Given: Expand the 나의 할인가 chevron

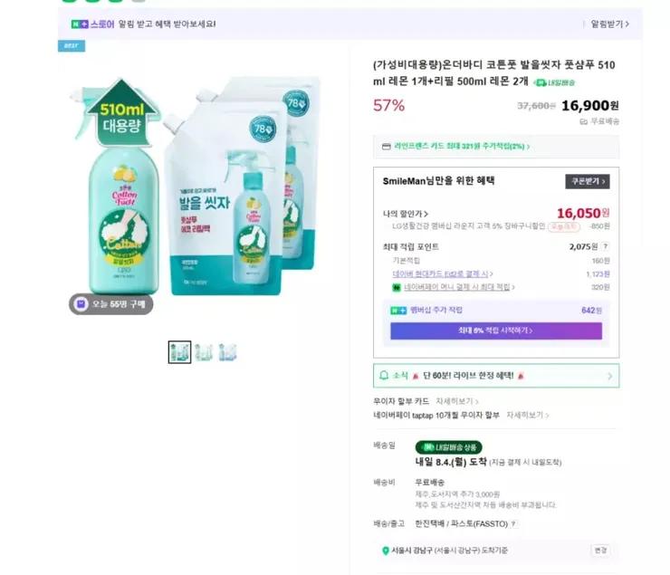Looking at the screenshot, I should tap(426, 214).
